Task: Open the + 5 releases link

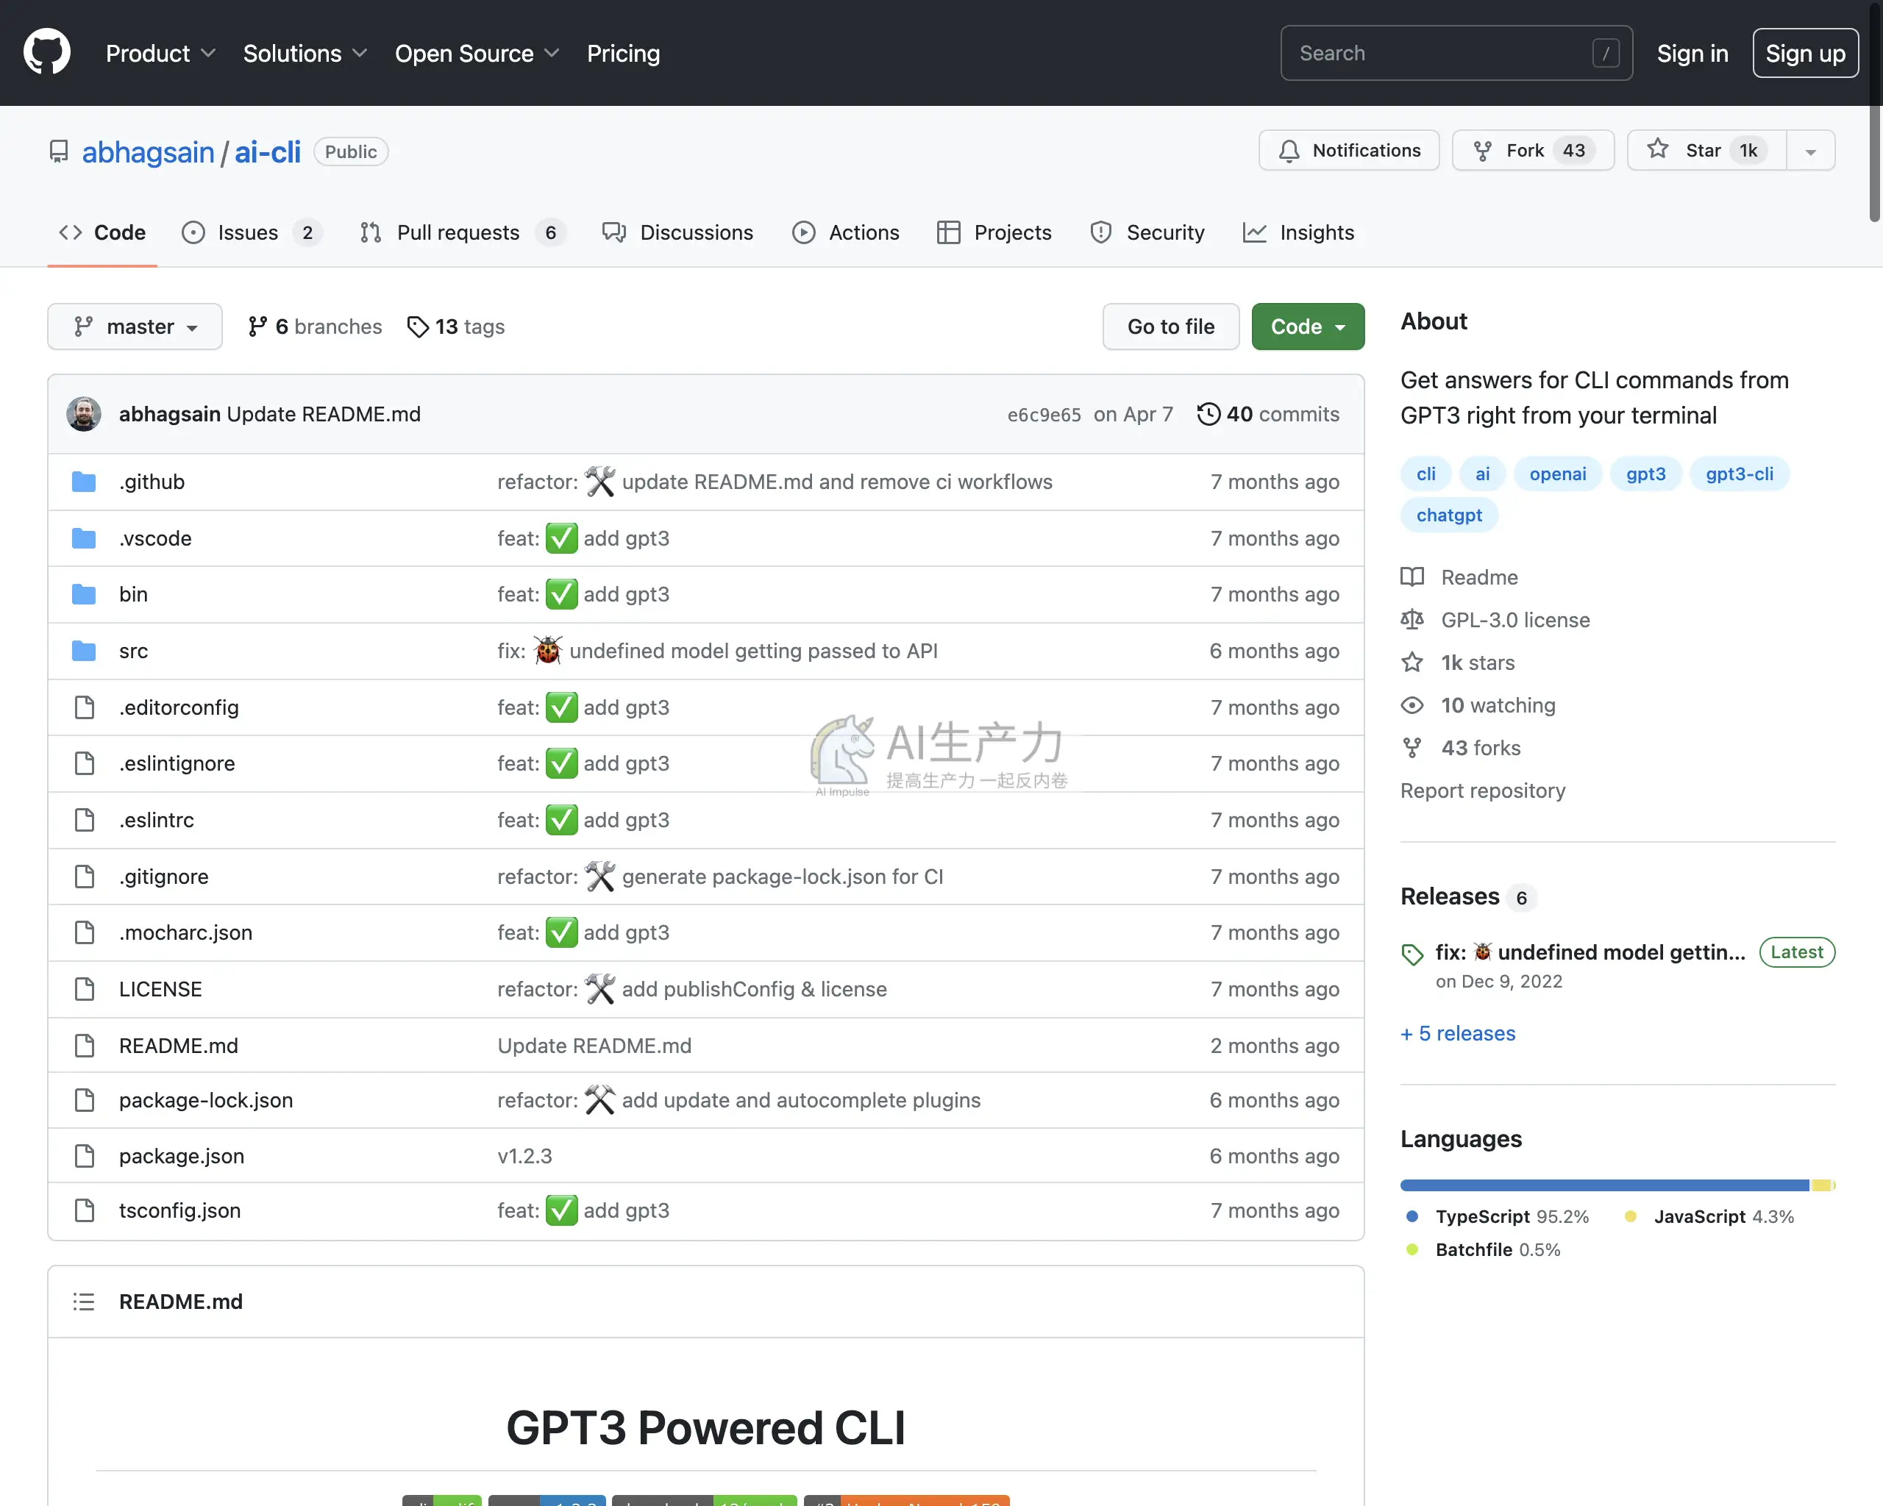Action: (1459, 1034)
